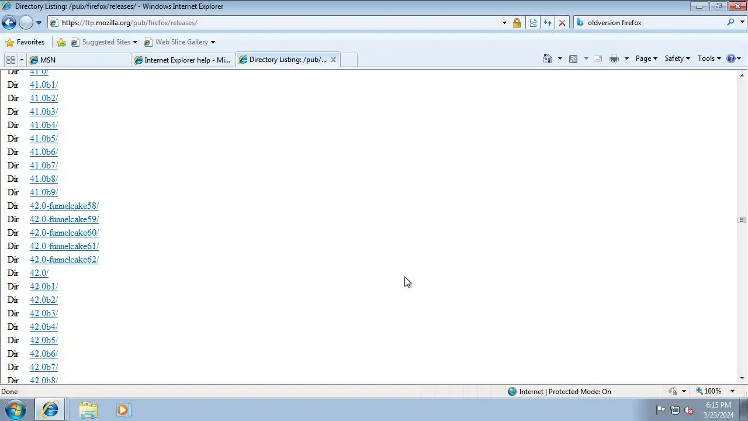Open Suggested Sites

[x=104, y=42]
